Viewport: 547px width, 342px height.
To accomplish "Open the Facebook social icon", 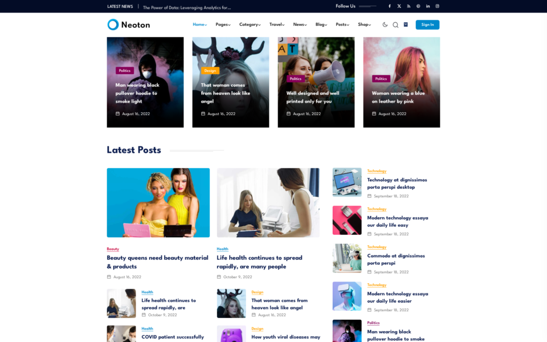I will [x=390, y=6].
